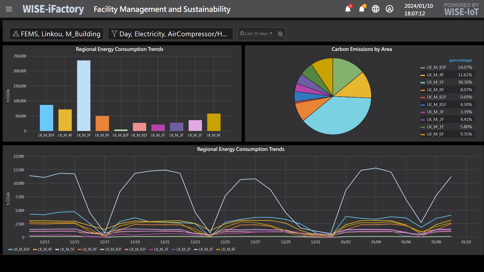
Task: Click the organization tree icon next to FEMS
Action: [x=16, y=34]
